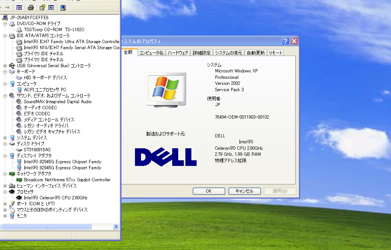Viewport: 391px width, 250px height.
Task: Click the scan for hardware changes icon
Action: (63, 8)
